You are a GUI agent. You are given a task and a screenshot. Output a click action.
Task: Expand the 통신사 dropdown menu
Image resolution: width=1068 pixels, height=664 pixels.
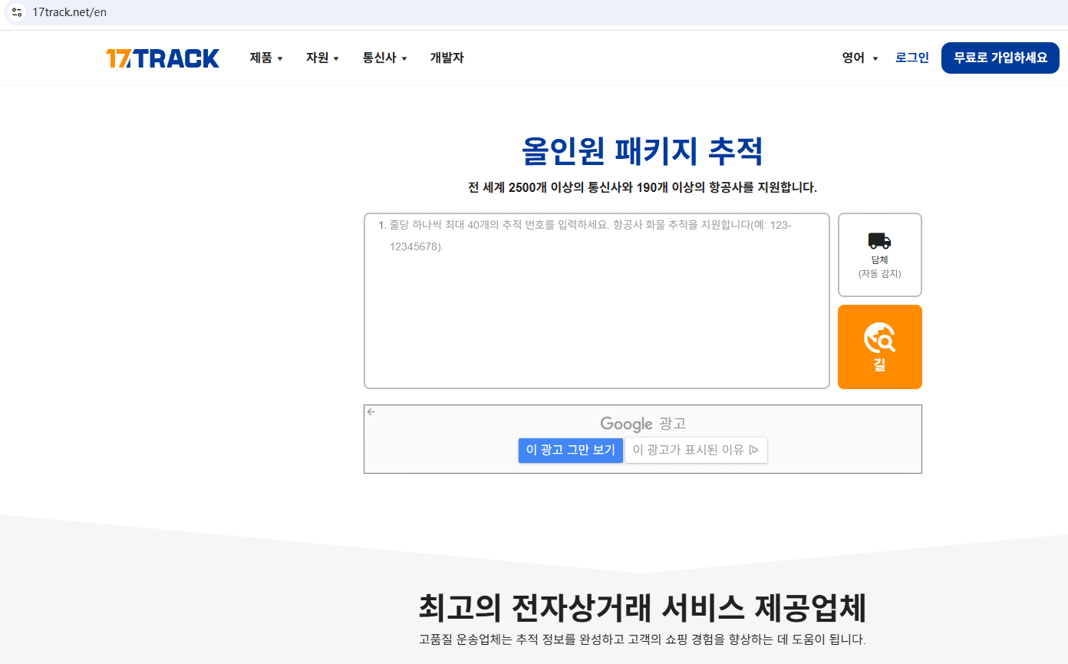[384, 58]
